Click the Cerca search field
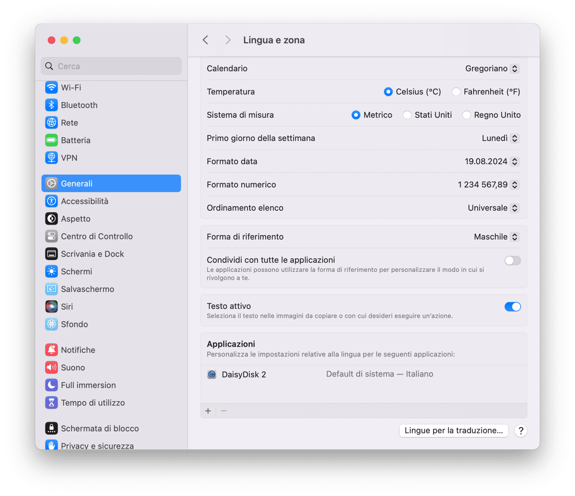 tap(111, 66)
